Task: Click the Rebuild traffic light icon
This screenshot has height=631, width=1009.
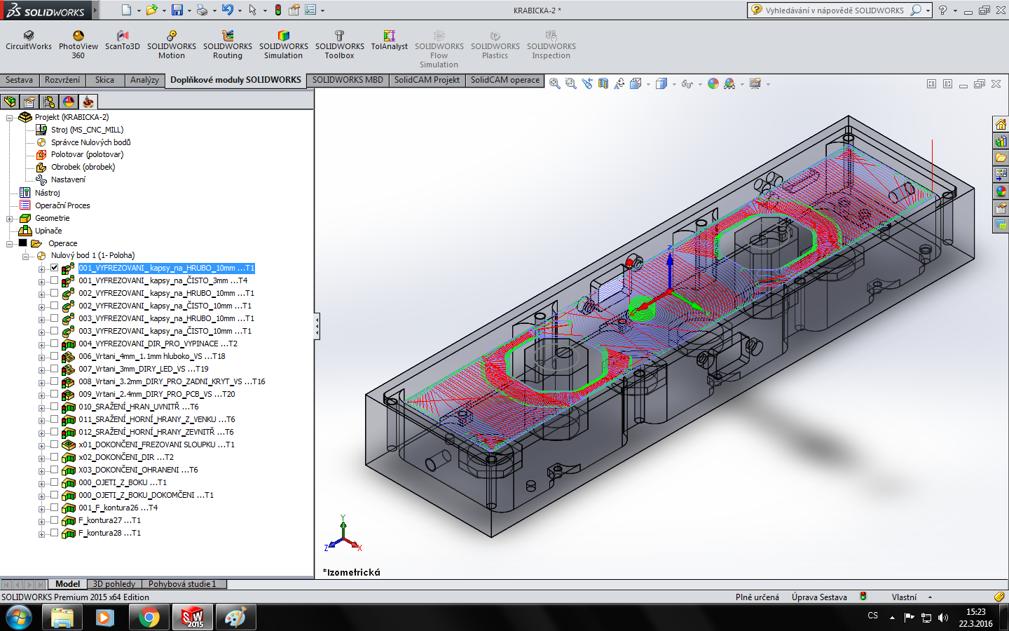Action: point(278,10)
